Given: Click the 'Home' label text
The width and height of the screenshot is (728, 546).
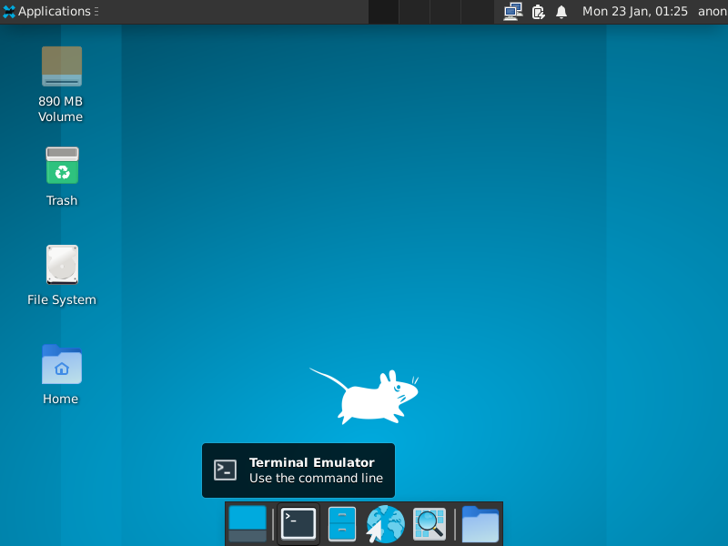Looking at the screenshot, I should 61,399.
